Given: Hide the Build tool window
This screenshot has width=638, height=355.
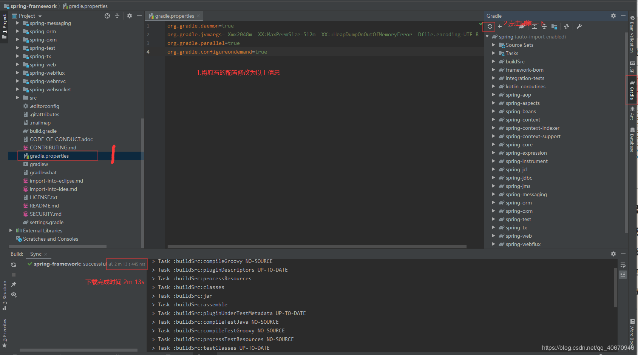Looking at the screenshot, I should 623,254.
